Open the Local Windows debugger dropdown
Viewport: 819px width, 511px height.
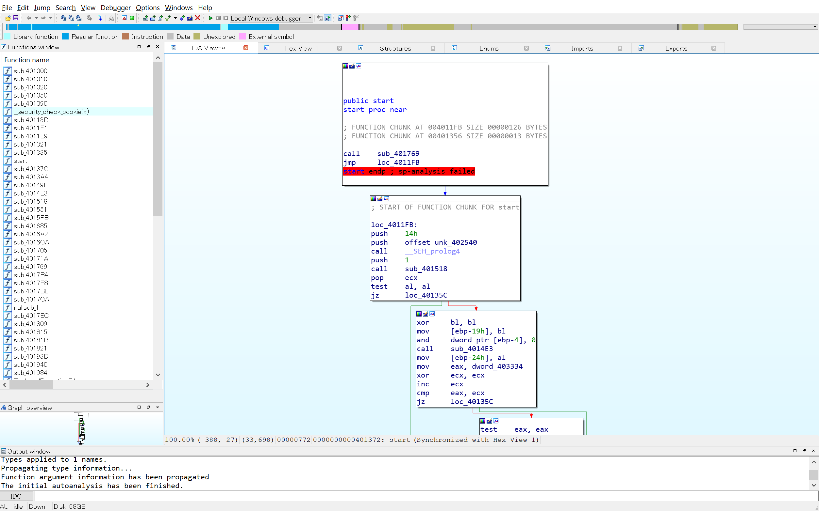(309, 18)
